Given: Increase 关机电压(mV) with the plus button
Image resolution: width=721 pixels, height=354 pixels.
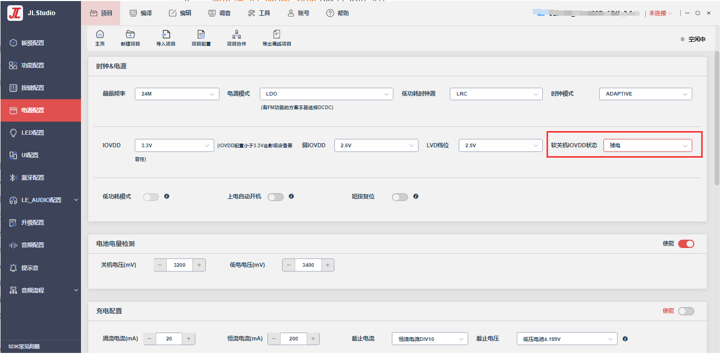Looking at the screenshot, I should pos(199,265).
